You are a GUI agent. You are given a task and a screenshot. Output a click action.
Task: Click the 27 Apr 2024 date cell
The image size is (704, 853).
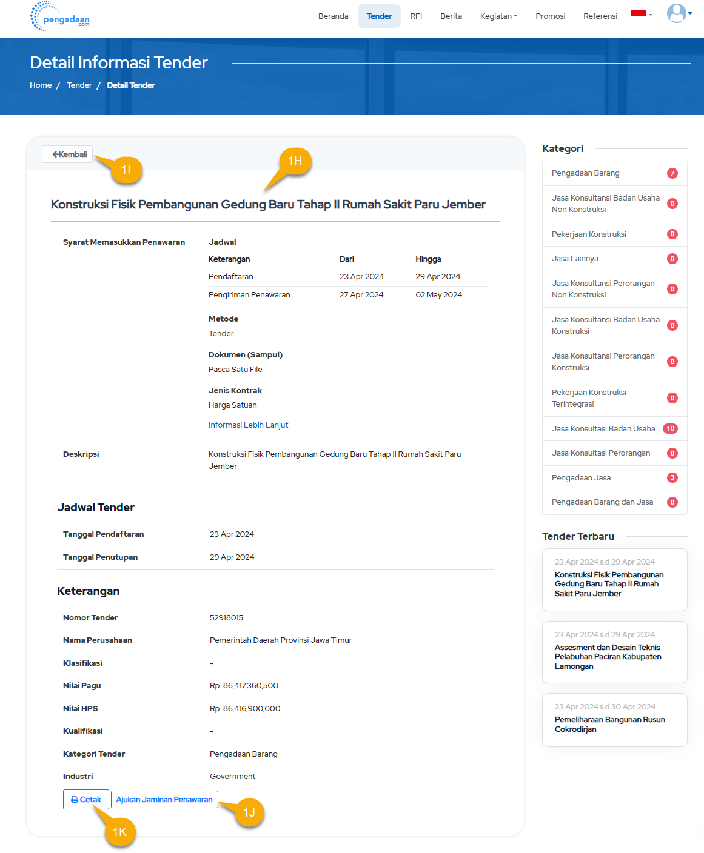click(361, 295)
